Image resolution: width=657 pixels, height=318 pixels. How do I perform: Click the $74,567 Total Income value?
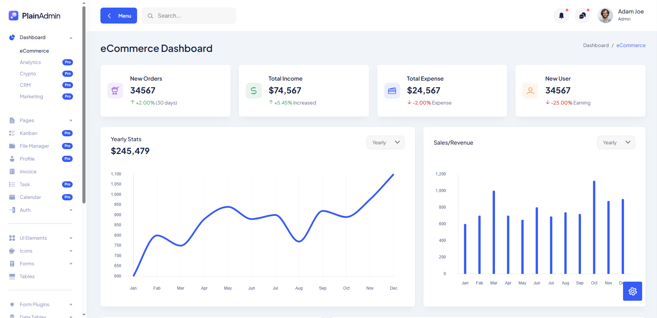point(285,90)
